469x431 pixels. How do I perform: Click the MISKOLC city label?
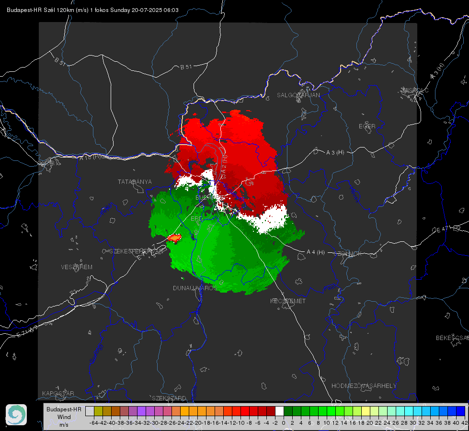click(x=415, y=90)
